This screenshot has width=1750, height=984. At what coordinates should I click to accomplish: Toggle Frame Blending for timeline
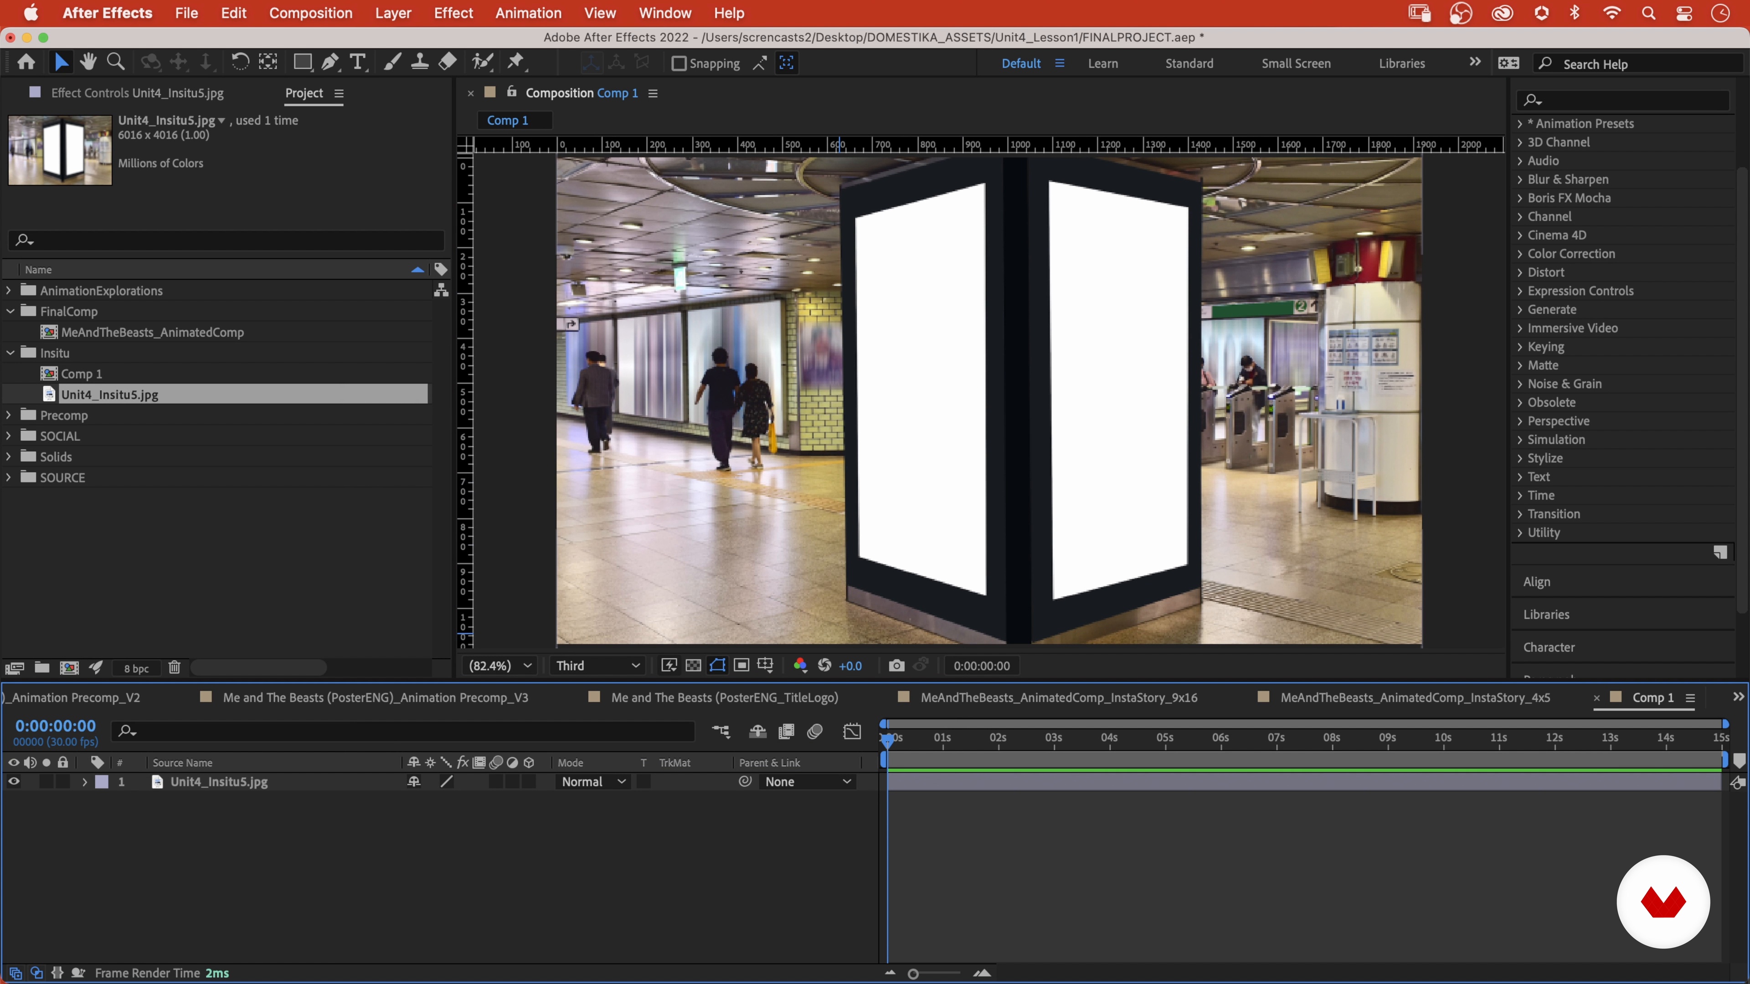point(786,731)
